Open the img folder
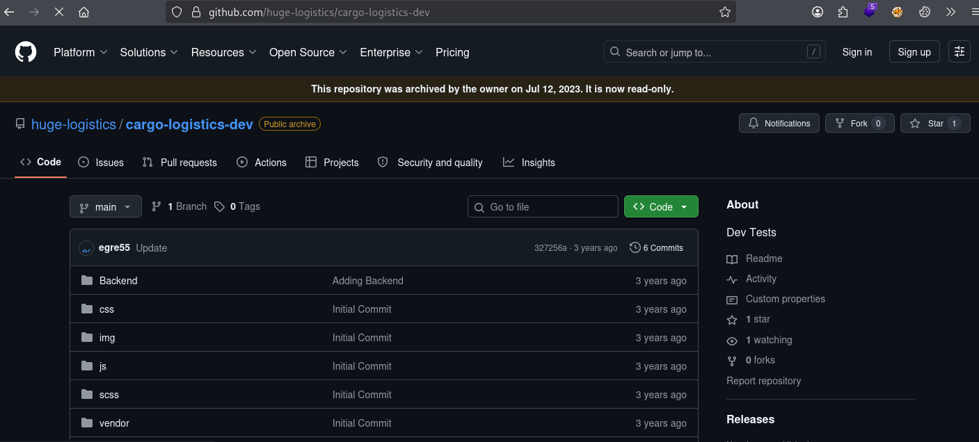Screen dimensions: 979x442 pos(107,338)
